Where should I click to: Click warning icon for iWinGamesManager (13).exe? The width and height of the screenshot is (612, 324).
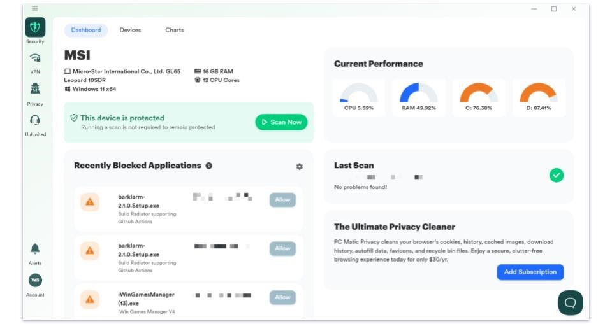pos(90,299)
